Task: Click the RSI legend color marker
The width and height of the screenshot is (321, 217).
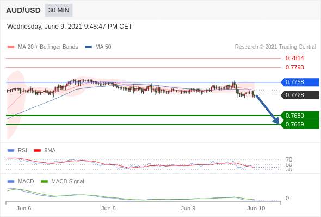Action: pos(11,151)
